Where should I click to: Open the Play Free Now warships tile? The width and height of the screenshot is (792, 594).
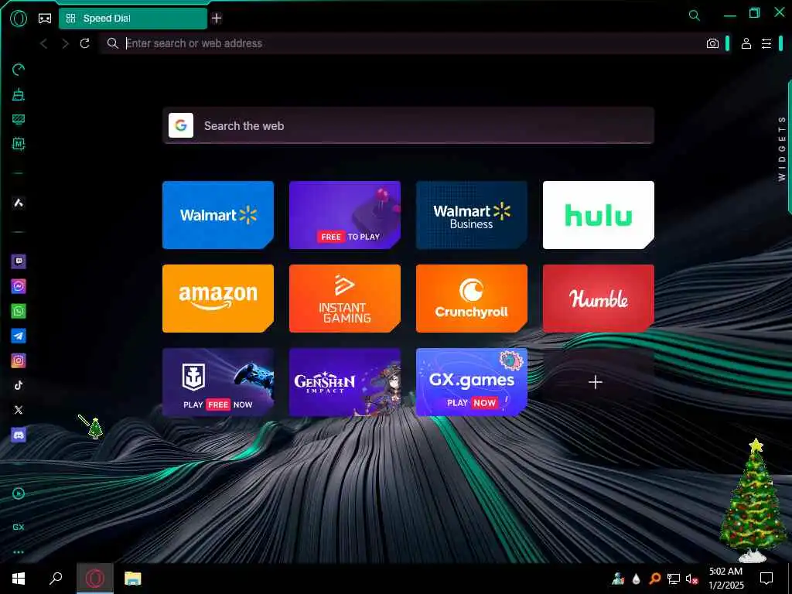point(218,382)
